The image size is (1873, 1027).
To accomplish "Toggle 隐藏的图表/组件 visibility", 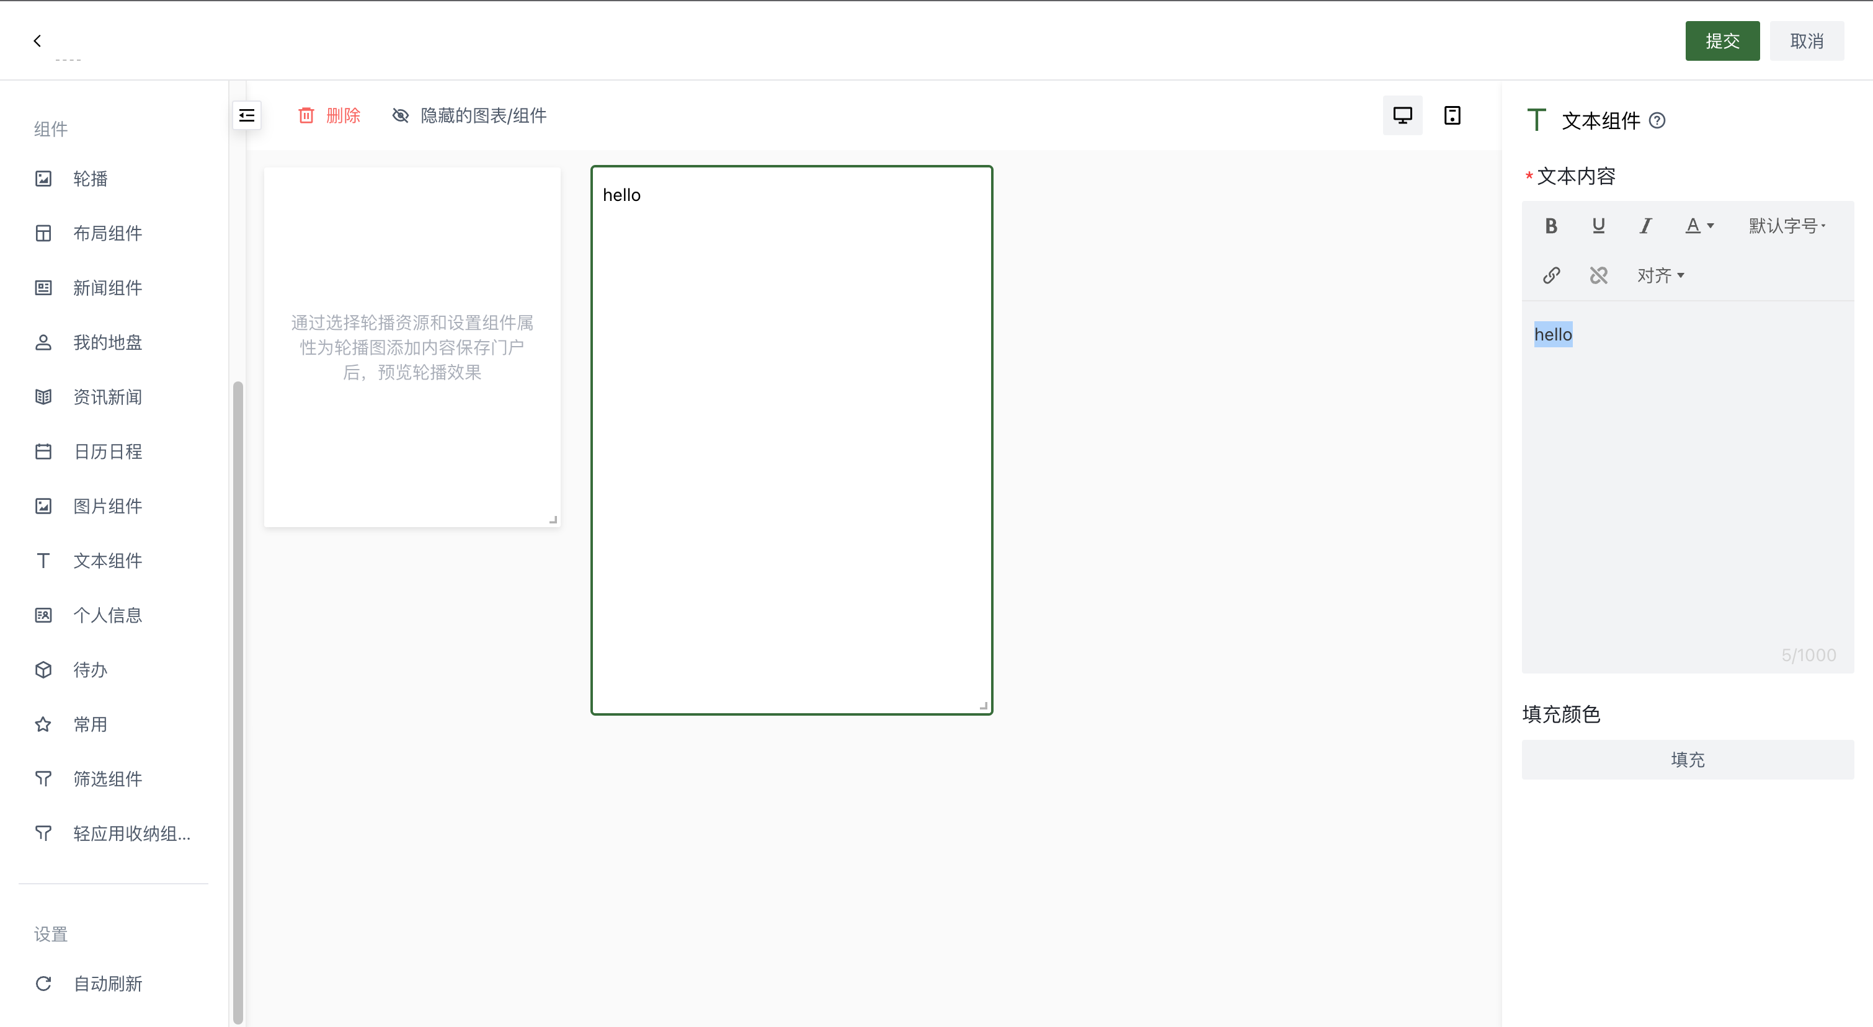I will pyautogui.click(x=469, y=115).
